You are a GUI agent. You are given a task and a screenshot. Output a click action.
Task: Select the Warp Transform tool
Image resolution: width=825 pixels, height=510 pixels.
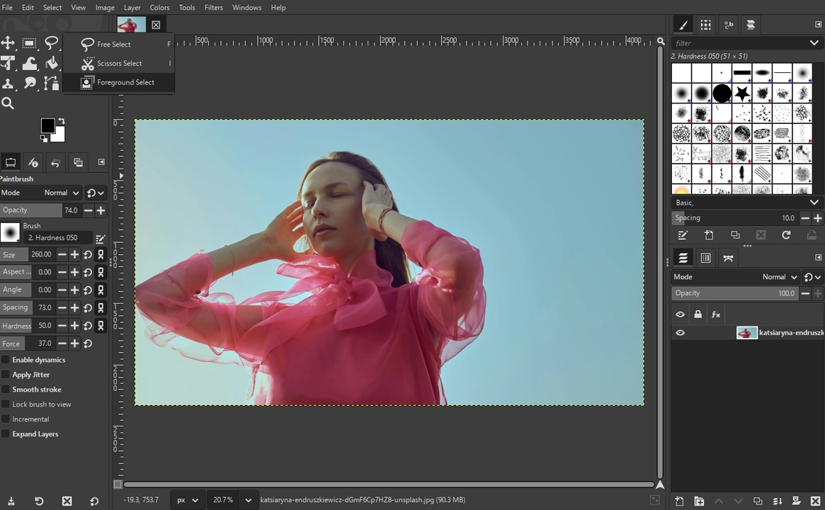click(30, 63)
